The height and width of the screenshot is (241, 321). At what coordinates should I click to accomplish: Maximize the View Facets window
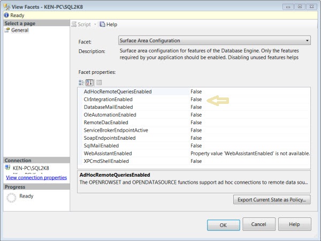(300, 7)
